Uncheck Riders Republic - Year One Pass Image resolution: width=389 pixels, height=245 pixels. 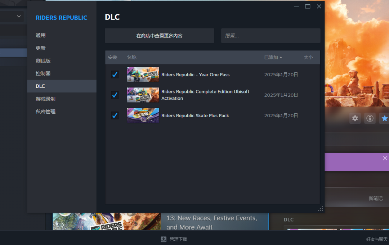[115, 74]
